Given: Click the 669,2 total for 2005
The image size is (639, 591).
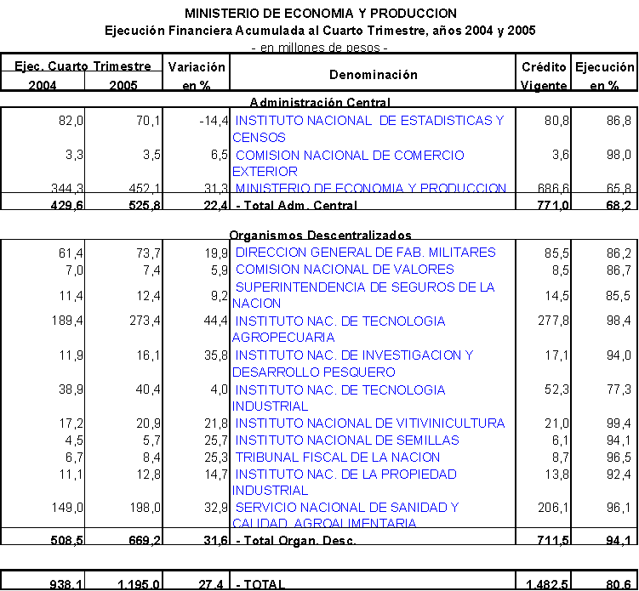Looking at the screenshot, I should coord(145,541).
